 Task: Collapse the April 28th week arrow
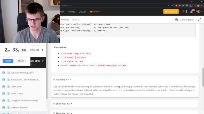[x=43, y=61]
